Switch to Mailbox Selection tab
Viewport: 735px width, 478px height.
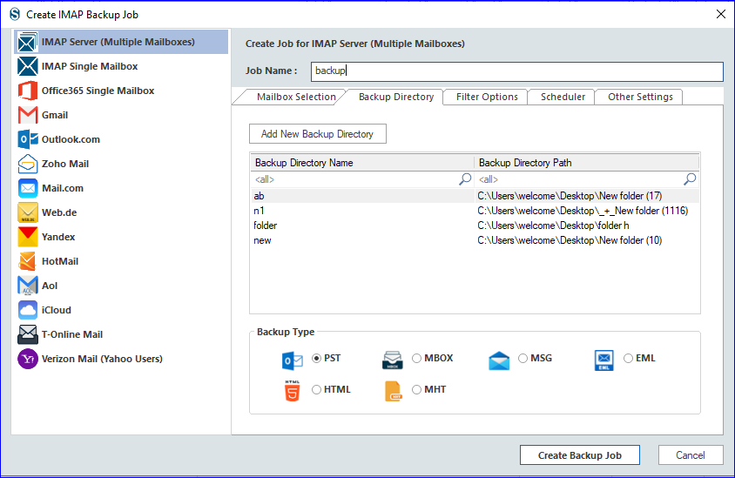pyautogui.click(x=296, y=97)
